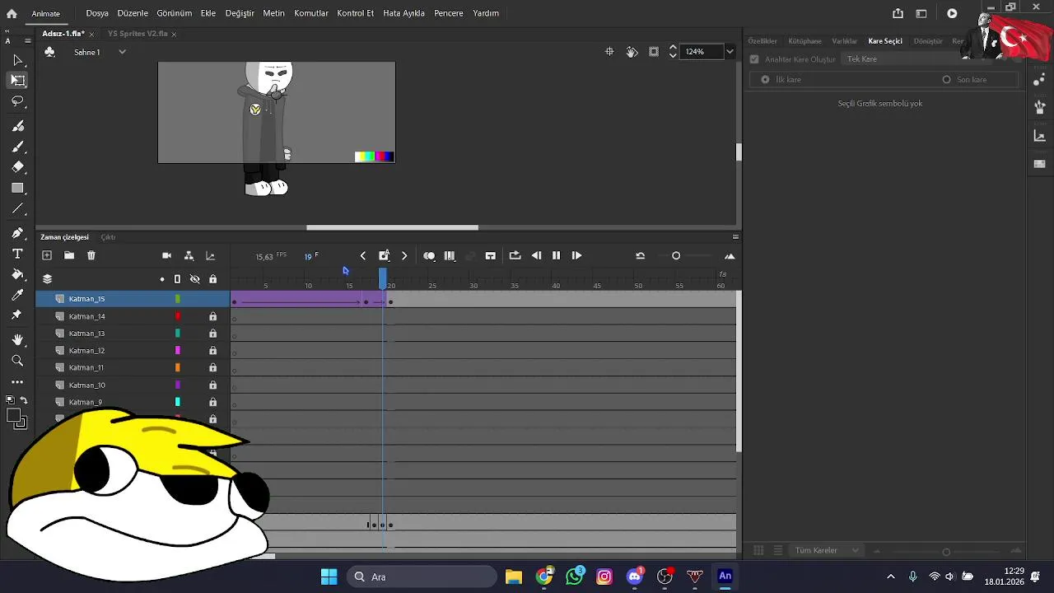
Task: Open the Kontrol Et menu
Action: (356, 13)
